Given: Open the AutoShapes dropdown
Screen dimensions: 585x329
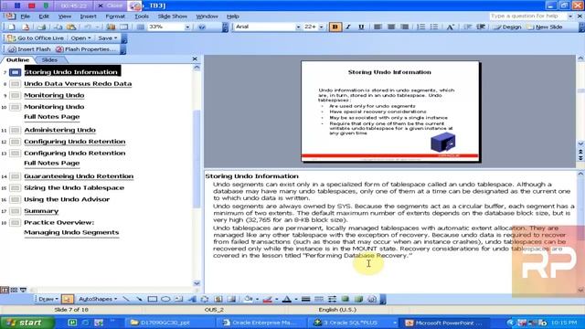Looking at the screenshot, I should [x=98, y=299].
